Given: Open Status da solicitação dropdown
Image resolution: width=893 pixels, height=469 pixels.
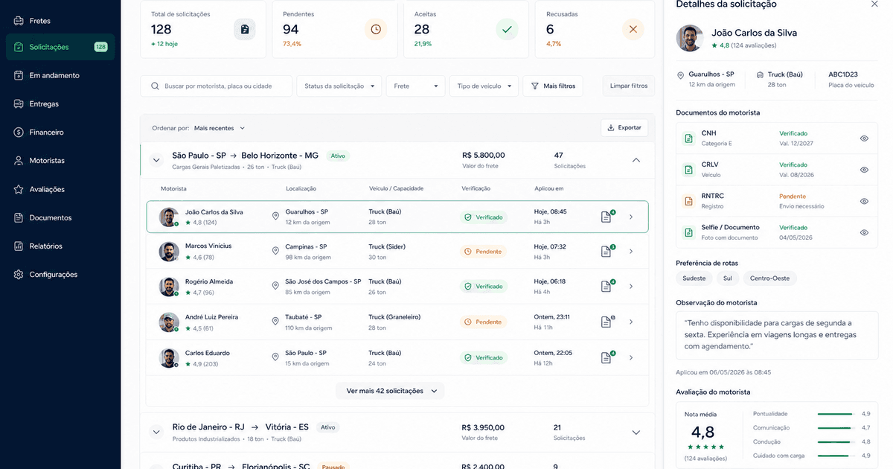Looking at the screenshot, I should (x=339, y=86).
